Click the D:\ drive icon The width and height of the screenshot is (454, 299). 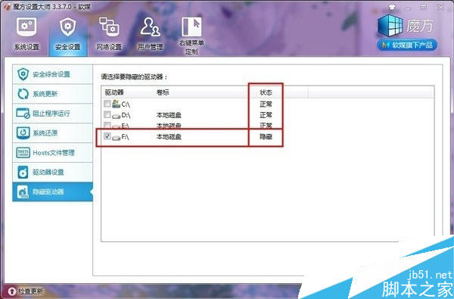[116, 116]
